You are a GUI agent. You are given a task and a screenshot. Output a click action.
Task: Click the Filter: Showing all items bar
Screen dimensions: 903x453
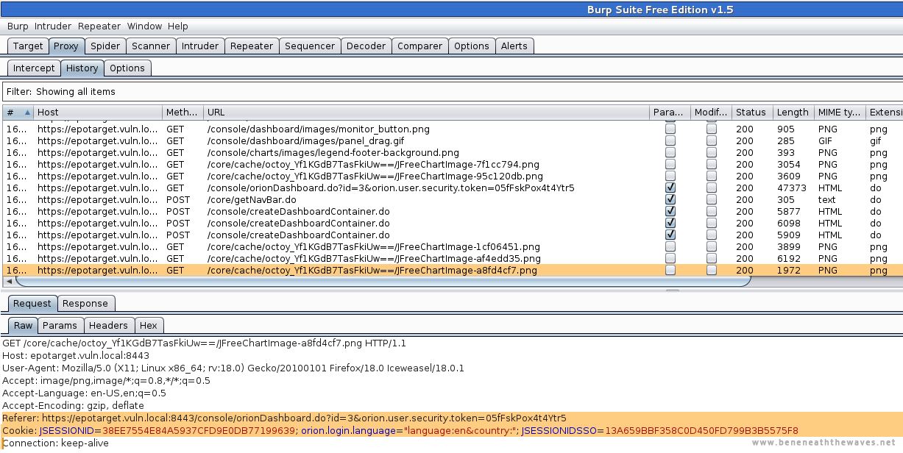[x=451, y=91]
